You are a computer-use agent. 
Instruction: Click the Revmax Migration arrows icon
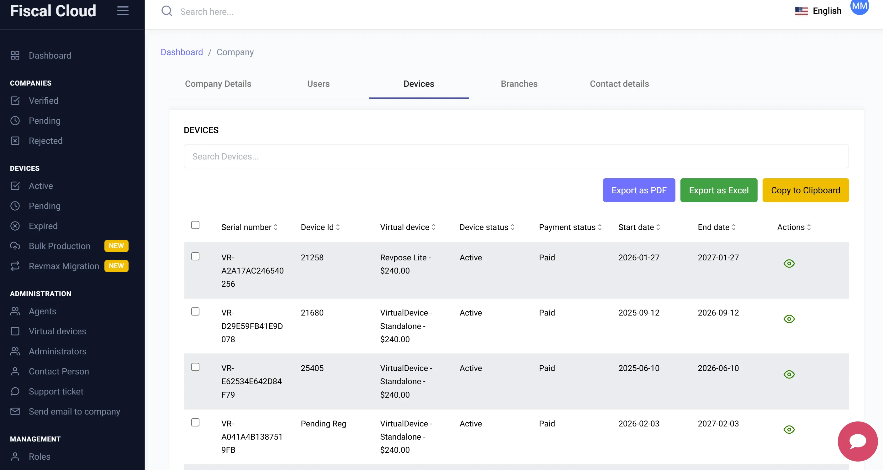tap(15, 266)
